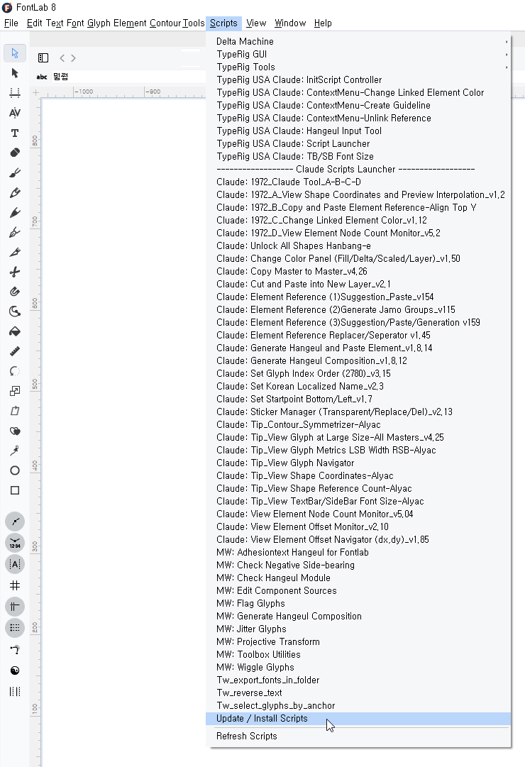The height and width of the screenshot is (767, 525).
Task: Select the Rapid pen tool with curved line
Action: pyautogui.click(x=15, y=232)
